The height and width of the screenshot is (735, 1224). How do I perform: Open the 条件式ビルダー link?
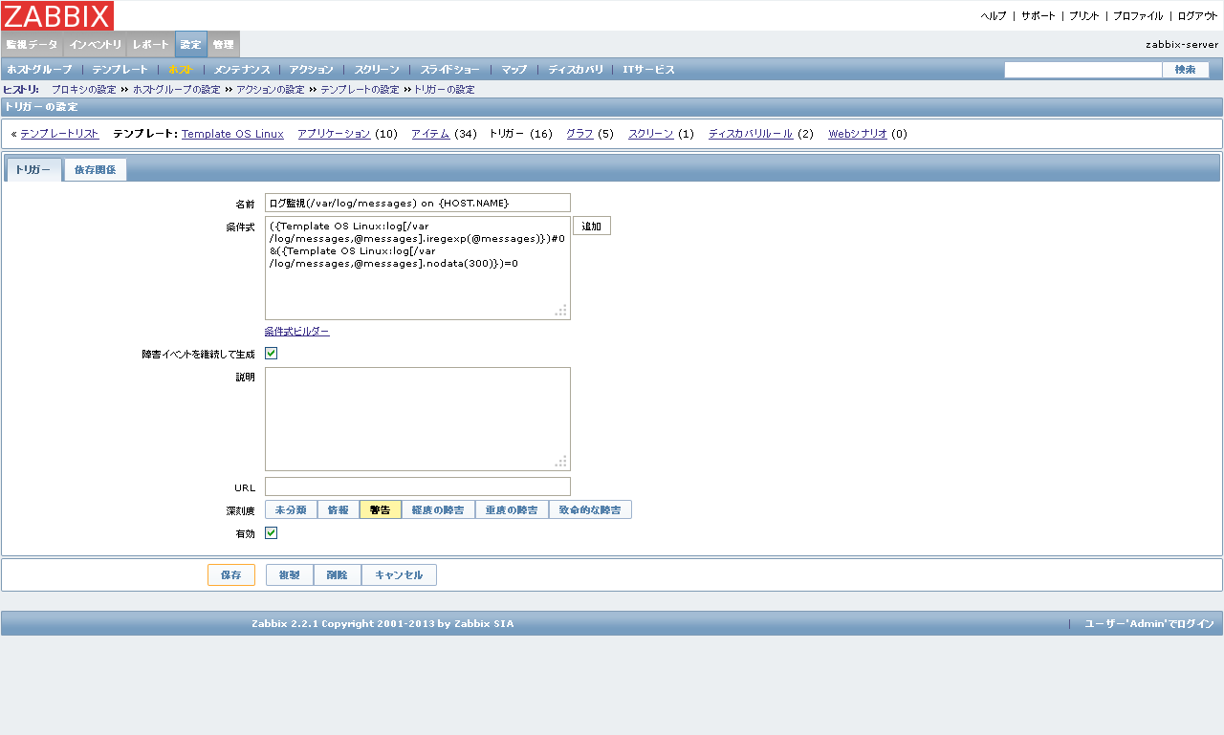click(295, 330)
